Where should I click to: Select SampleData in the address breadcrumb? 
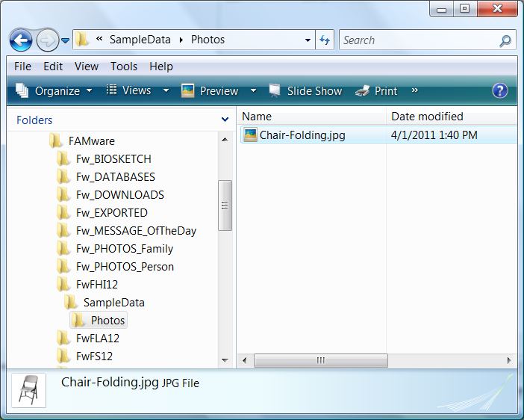click(140, 40)
